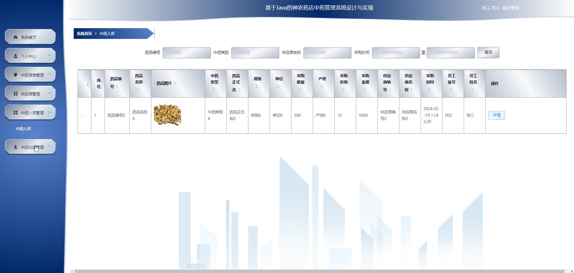Go to 系统首页 in the breadcrumb

[84, 34]
